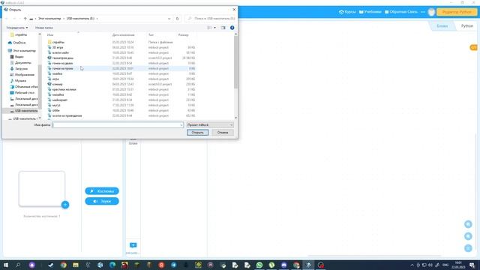Click the upper round zoom button on workspace
This screenshot has height=270, width=480.
click(468, 224)
